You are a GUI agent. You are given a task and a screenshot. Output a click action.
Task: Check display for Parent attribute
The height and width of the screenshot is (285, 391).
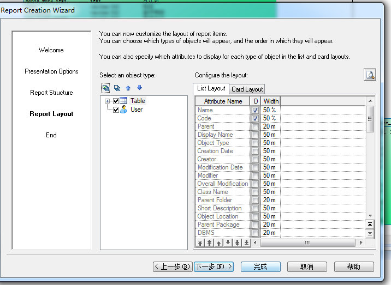click(x=255, y=126)
